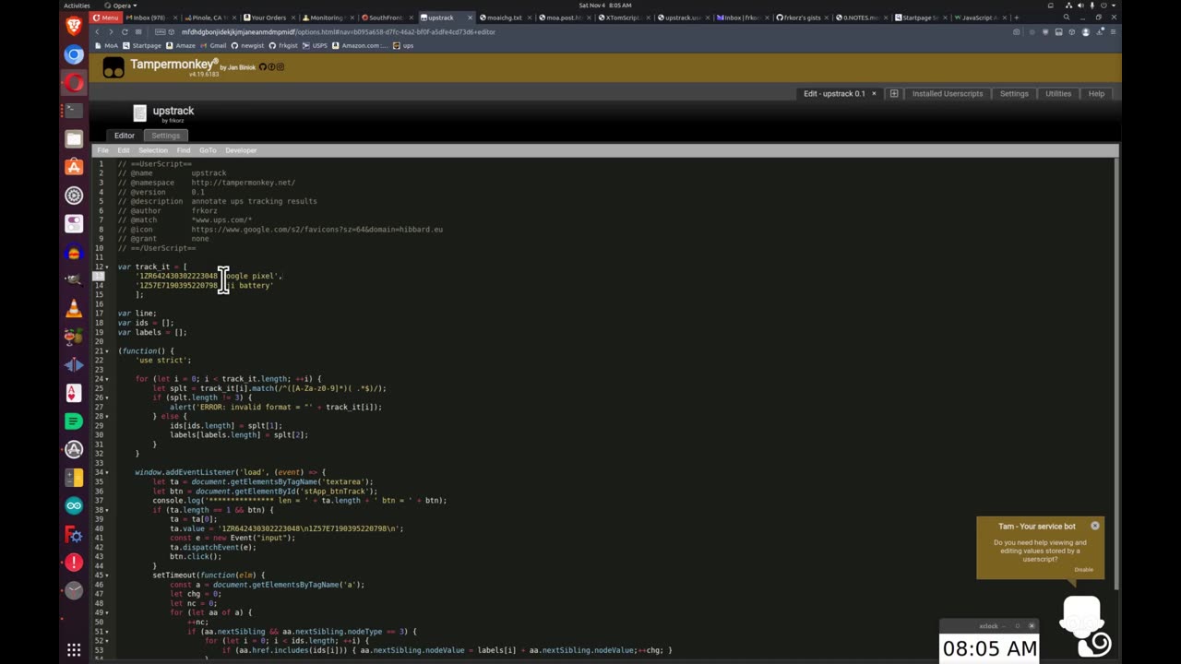The height and width of the screenshot is (664, 1181).
Task: Click the date and time in top bar
Action: (605, 6)
